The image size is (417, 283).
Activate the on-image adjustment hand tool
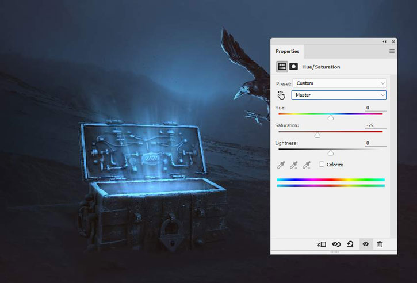tap(281, 95)
